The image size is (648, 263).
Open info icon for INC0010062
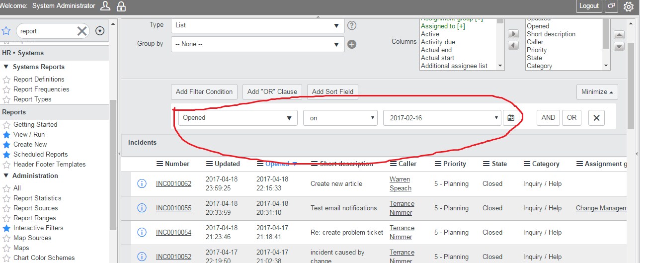point(142,184)
